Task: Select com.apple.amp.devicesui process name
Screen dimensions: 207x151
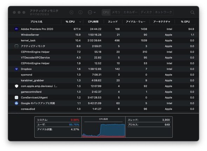Action: coord(39,86)
